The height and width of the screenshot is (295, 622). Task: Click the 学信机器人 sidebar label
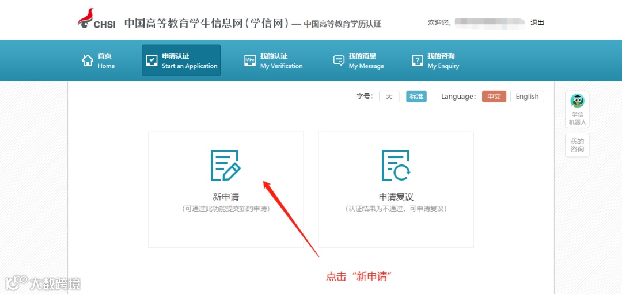pos(577,118)
